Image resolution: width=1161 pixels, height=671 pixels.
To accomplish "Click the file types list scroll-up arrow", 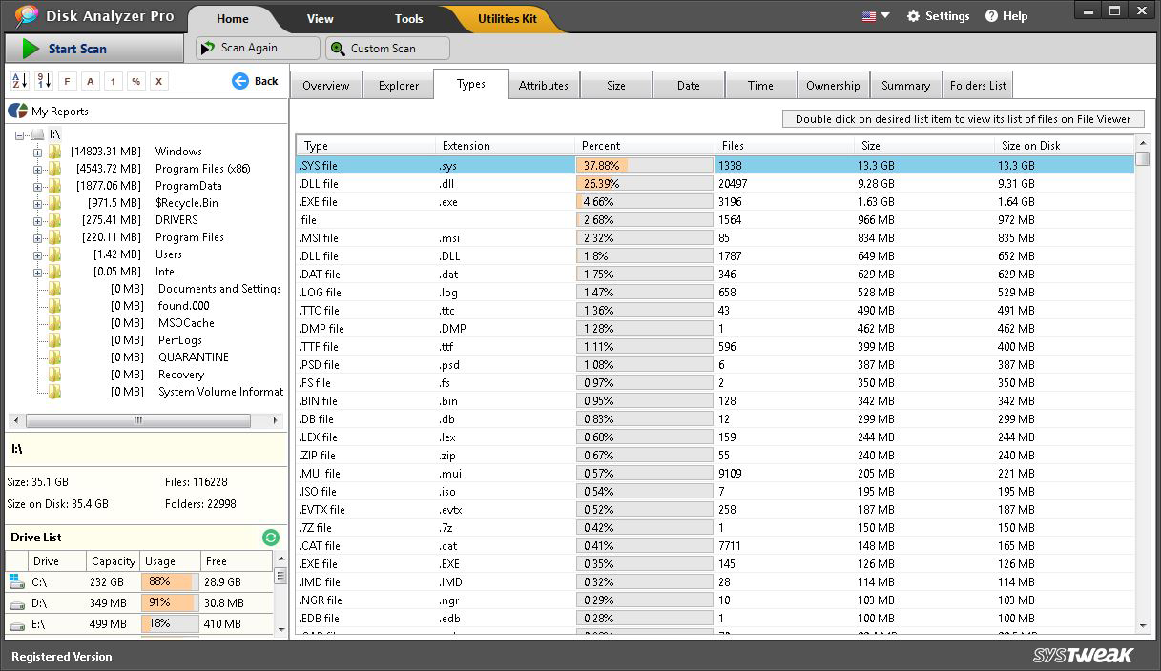I will pyautogui.click(x=1143, y=143).
